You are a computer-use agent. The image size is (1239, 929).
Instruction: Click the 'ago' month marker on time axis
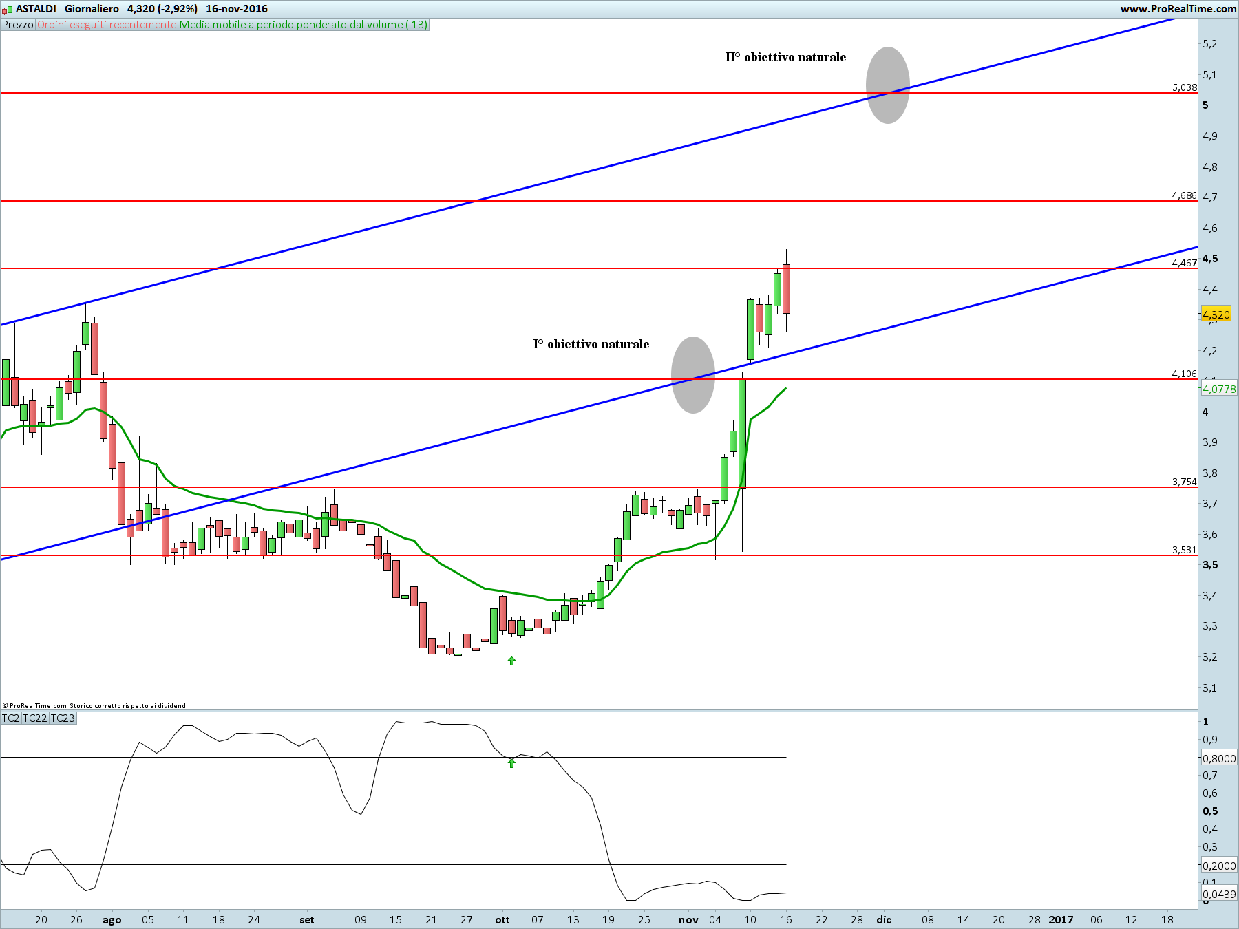point(112,920)
